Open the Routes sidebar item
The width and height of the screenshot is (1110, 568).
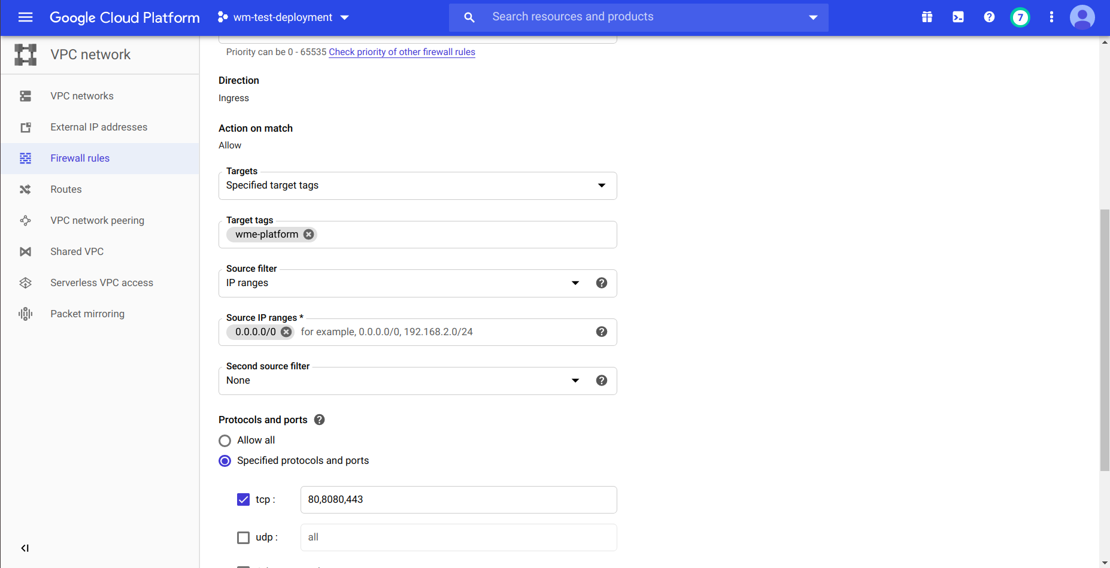pos(66,189)
